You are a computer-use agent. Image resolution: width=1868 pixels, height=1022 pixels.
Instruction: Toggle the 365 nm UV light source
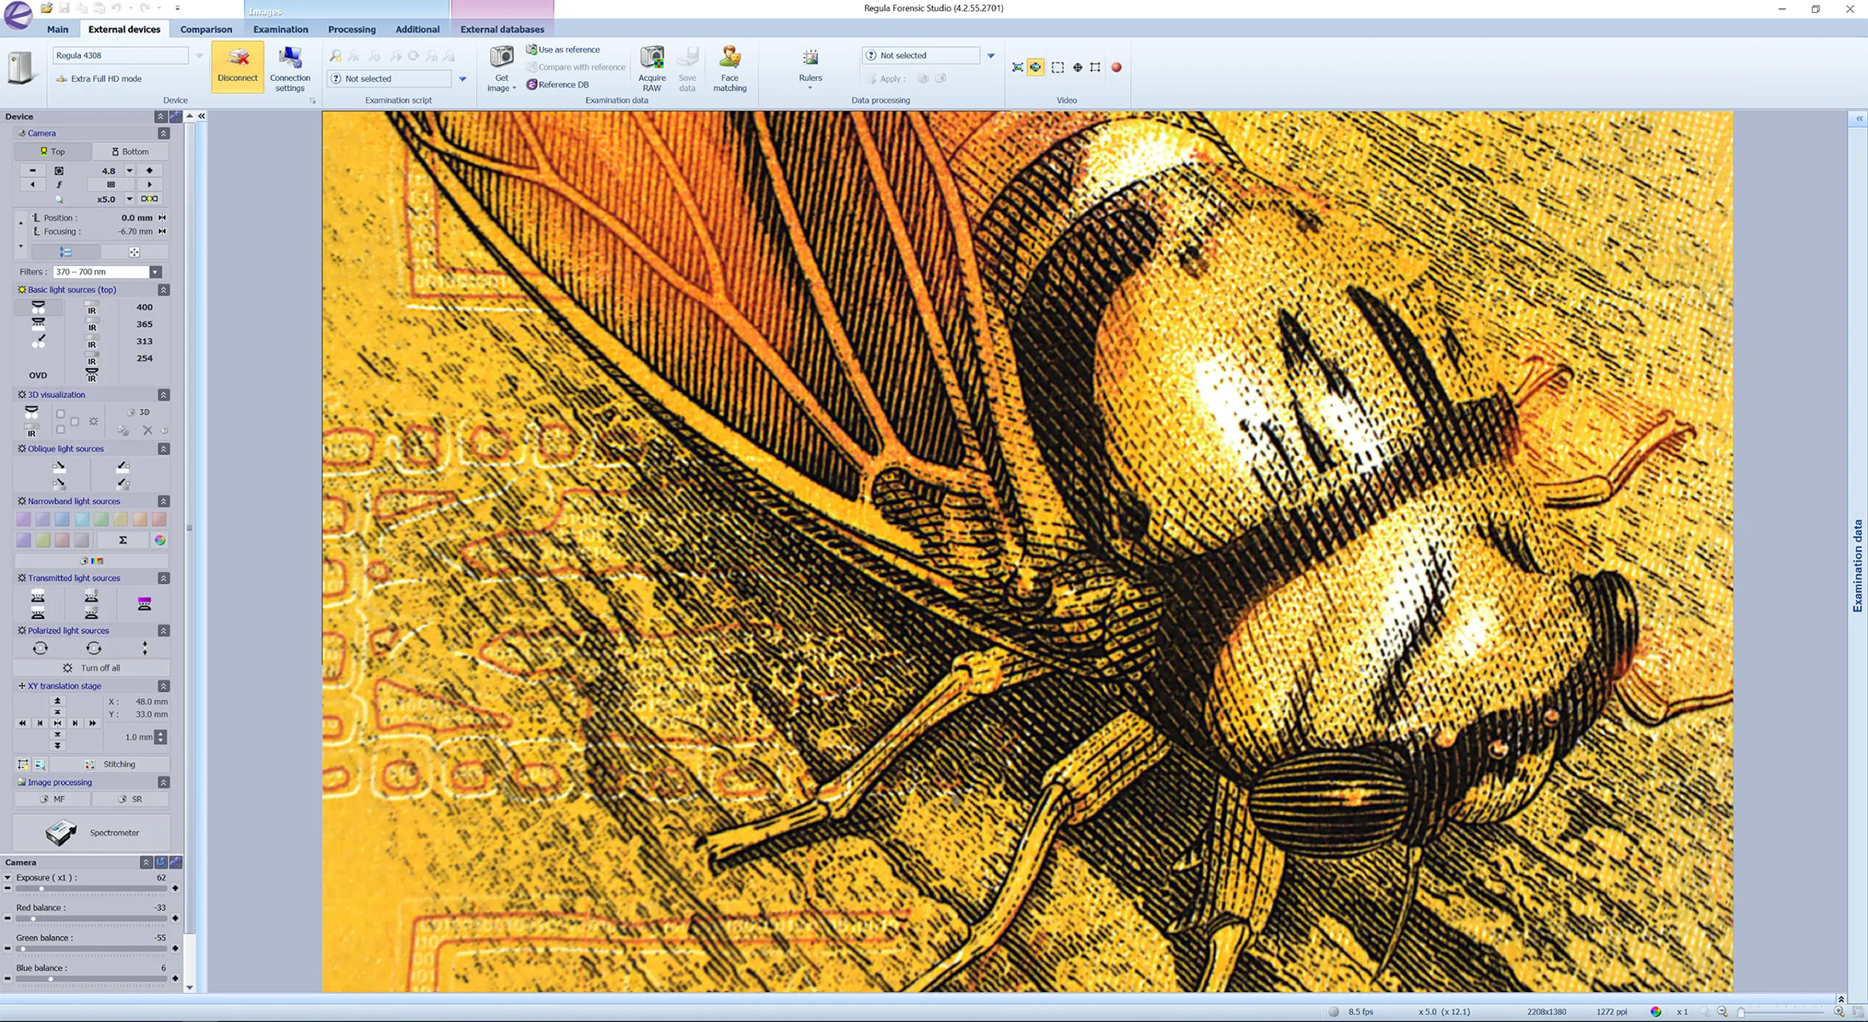pyautogui.click(x=144, y=324)
